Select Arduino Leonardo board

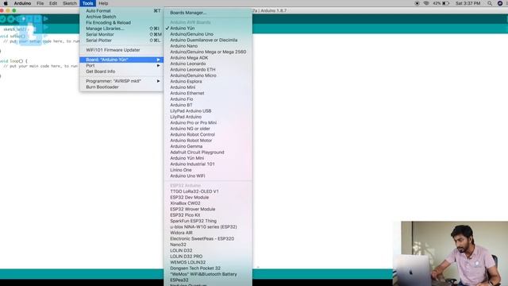[208, 64]
